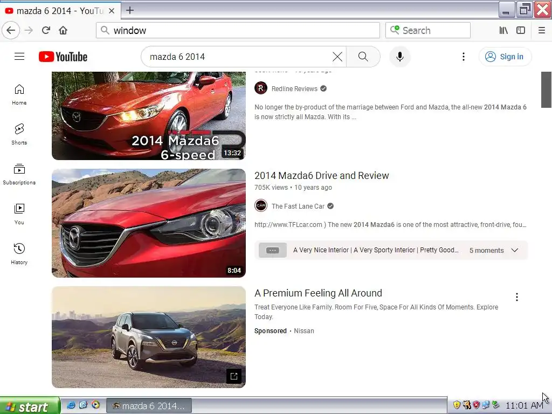The width and height of the screenshot is (552, 414).
Task: Open Redline Reviews channel avatar
Action: tap(261, 88)
